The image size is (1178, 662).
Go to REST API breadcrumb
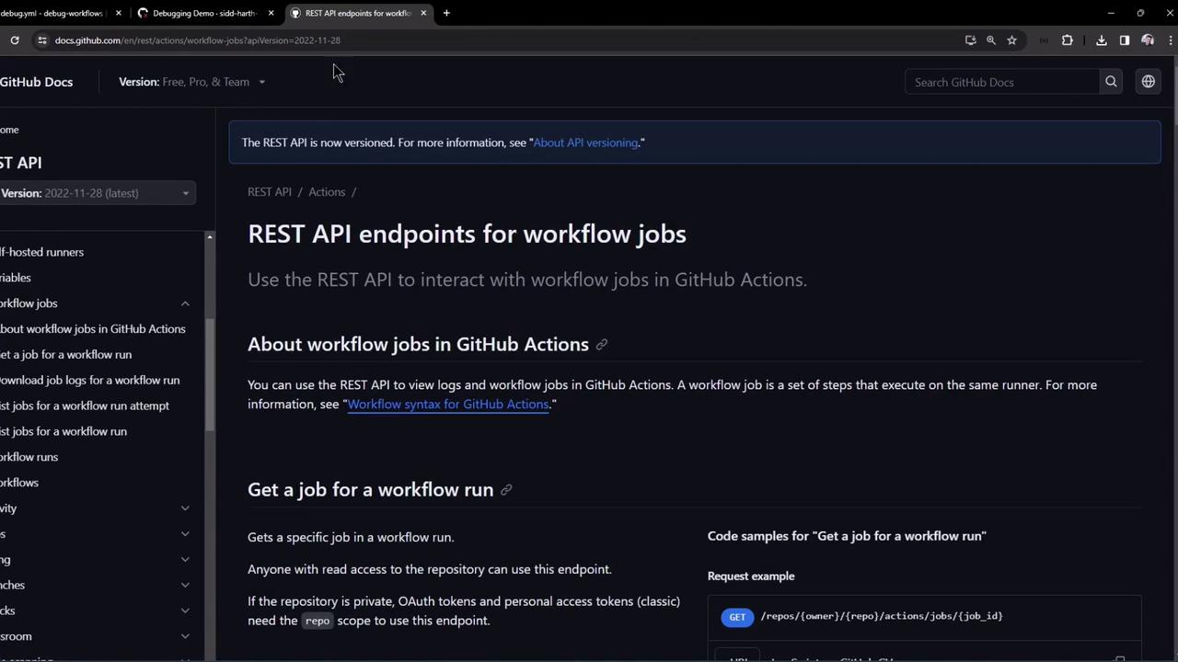coord(270,192)
